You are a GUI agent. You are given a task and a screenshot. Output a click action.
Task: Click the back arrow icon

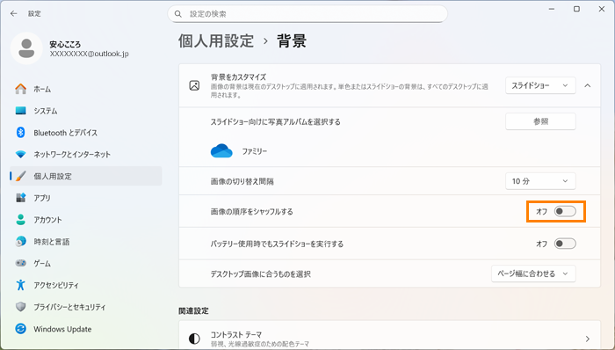pyautogui.click(x=14, y=13)
